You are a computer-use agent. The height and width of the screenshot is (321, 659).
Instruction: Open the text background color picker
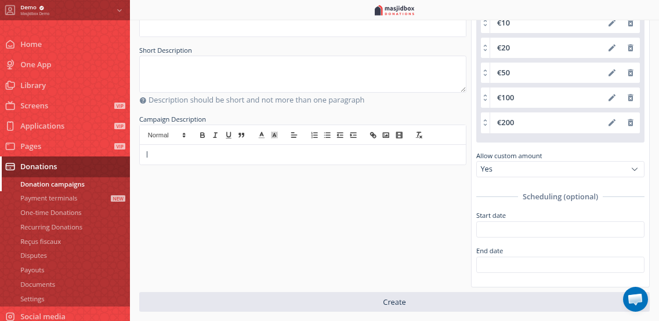click(x=274, y=135)
